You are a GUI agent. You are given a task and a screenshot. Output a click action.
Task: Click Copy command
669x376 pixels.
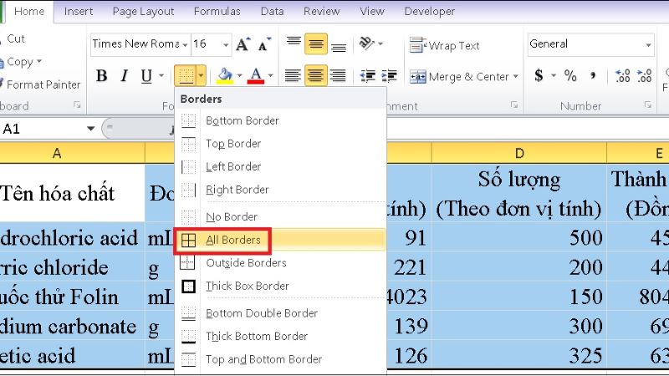point(20,62)
